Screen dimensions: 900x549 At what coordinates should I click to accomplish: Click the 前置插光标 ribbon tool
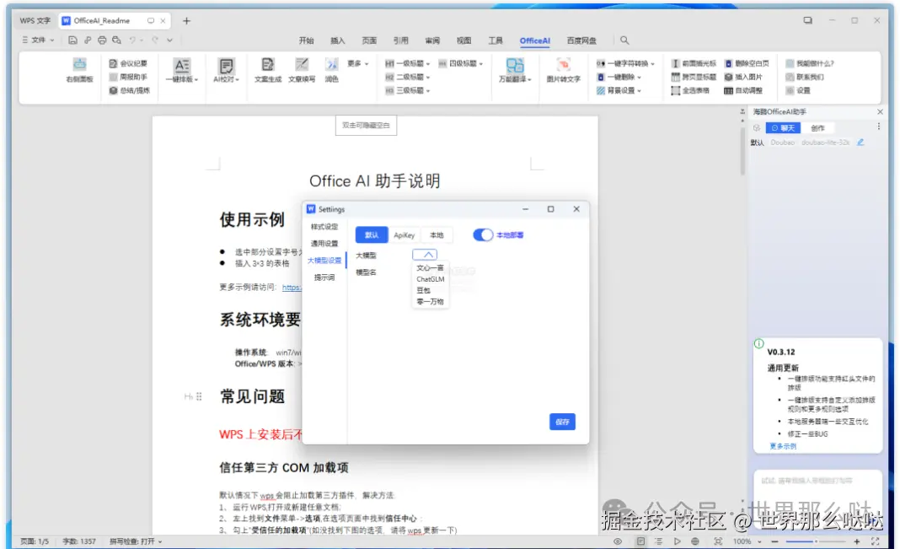[x=694, y=63]
